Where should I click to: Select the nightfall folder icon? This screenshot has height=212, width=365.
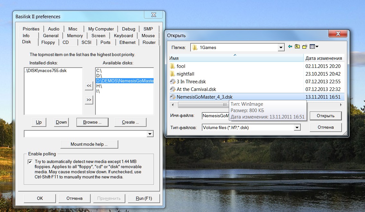(173, 74)
